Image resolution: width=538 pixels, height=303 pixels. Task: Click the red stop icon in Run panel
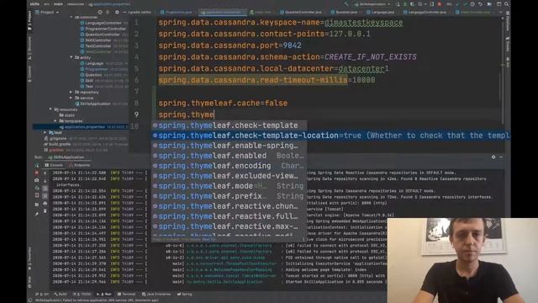pos(37,173)
